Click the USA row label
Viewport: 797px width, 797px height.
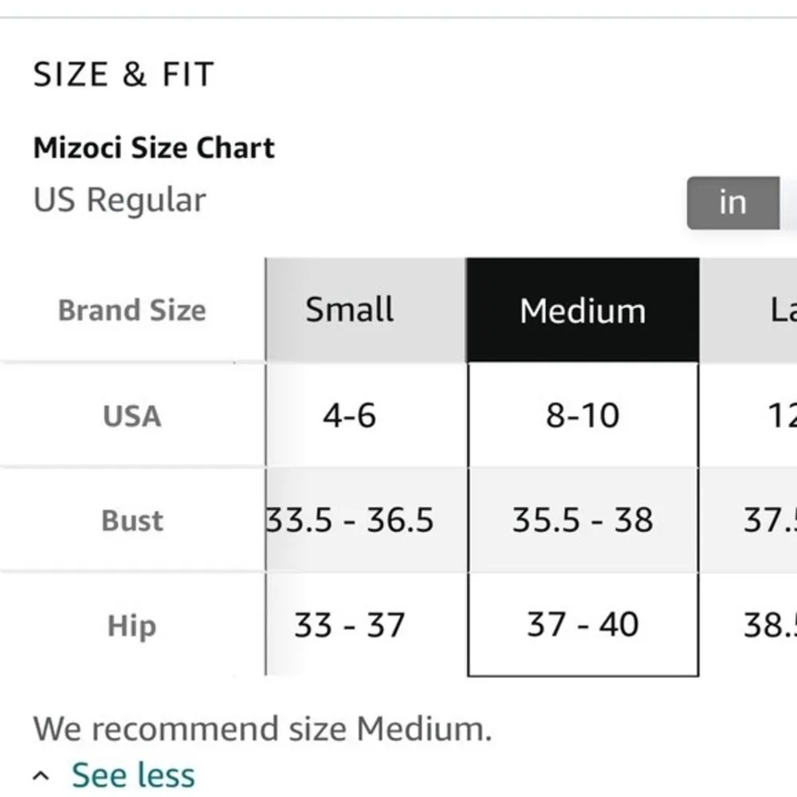click(132, 416)
